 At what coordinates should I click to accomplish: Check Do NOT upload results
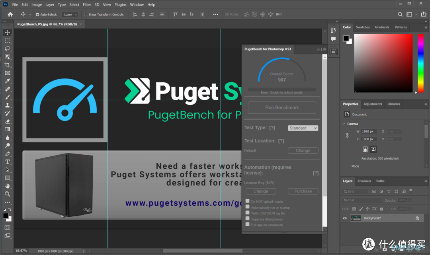click(247, 201)
